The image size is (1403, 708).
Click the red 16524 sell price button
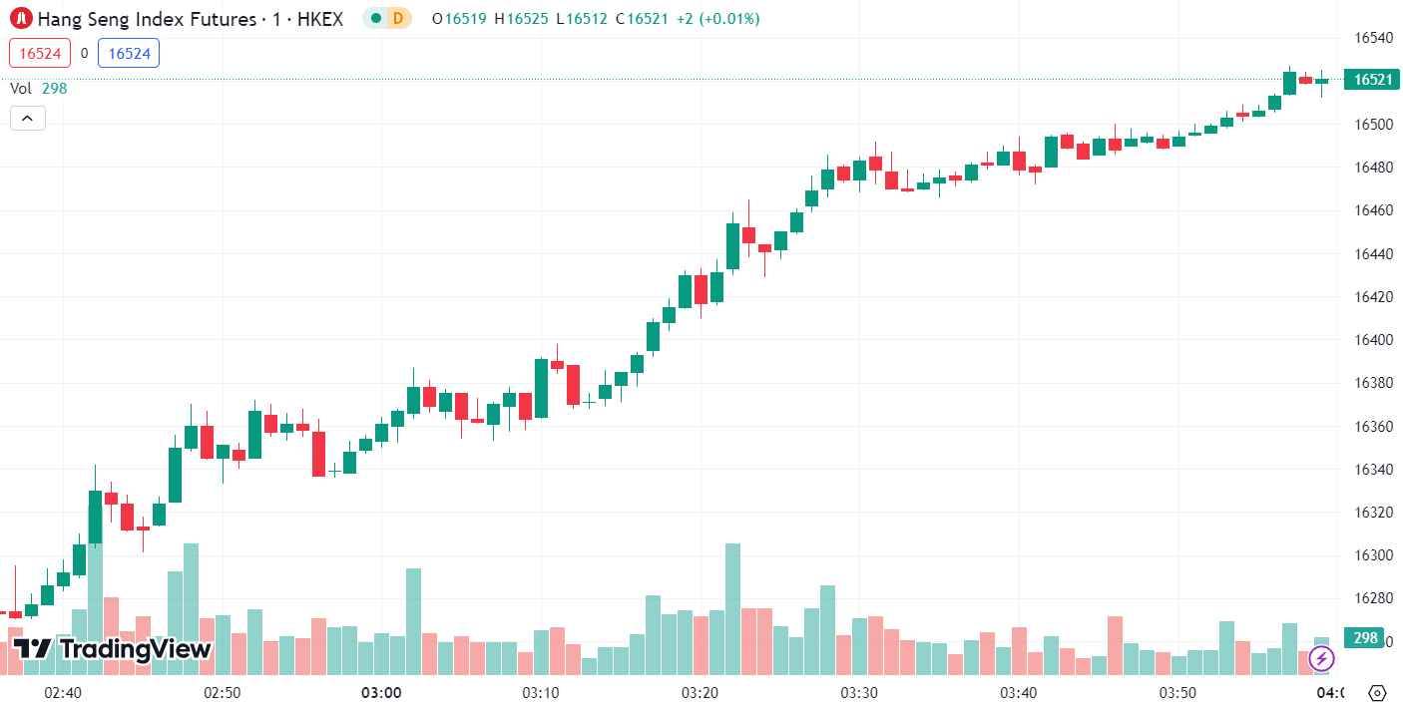click(x=40, y=54)
